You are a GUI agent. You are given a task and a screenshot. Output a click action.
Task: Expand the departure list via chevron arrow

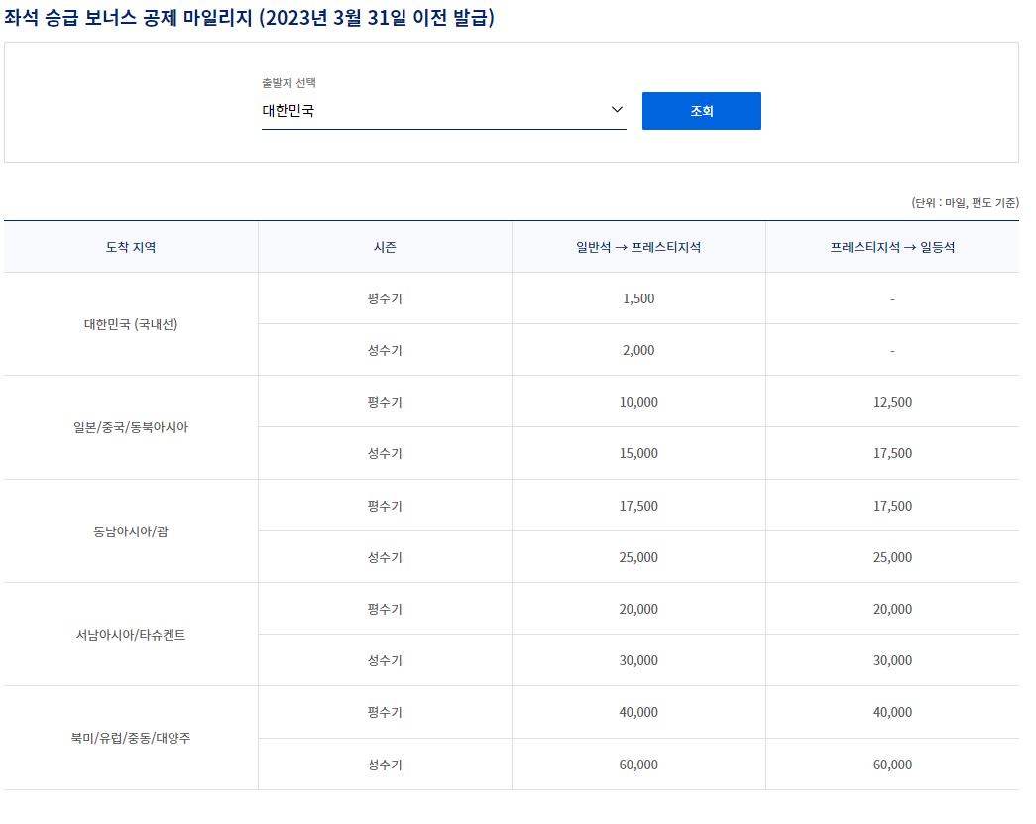point(618,110)
